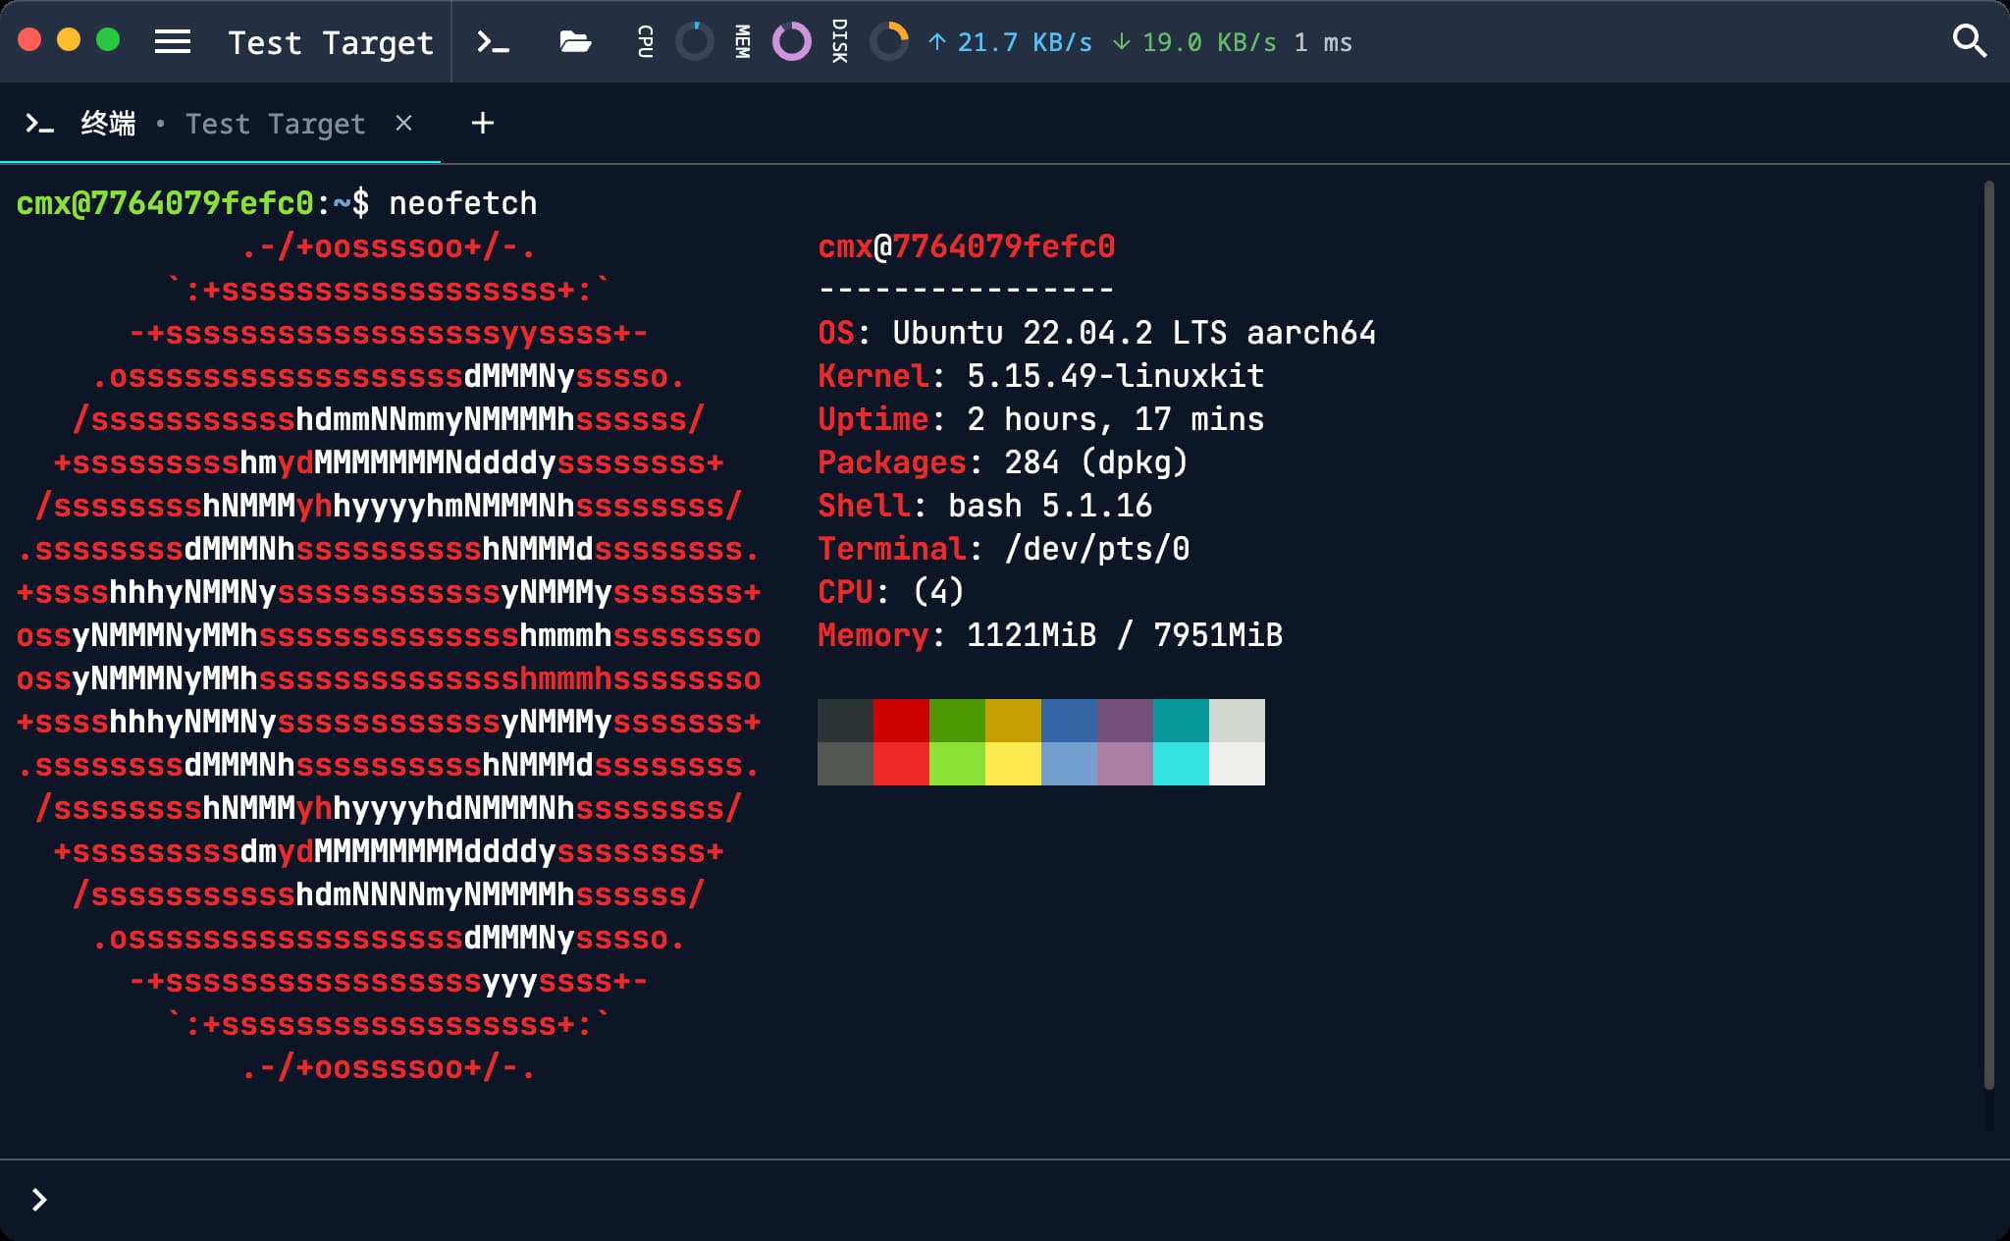Open the file browser folder icon

[x=575, y=41]
